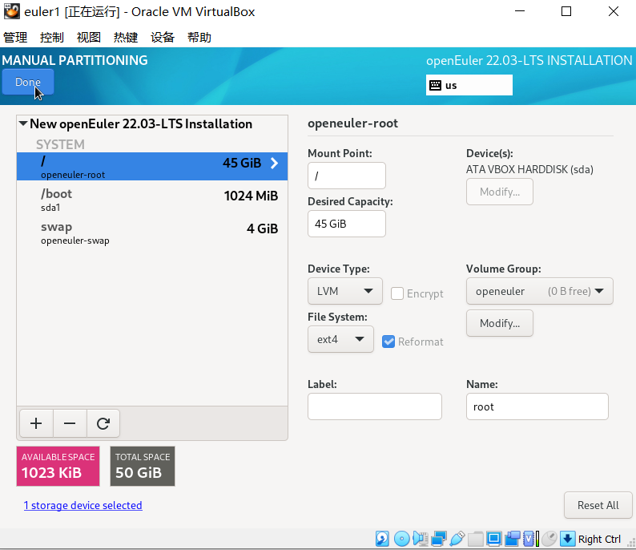Click the Mount Point input field
This screenshot has width=636, height=550.
[x=346, y=176]
